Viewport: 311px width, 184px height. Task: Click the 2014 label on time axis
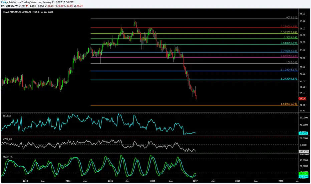click(x=68, y=181)
